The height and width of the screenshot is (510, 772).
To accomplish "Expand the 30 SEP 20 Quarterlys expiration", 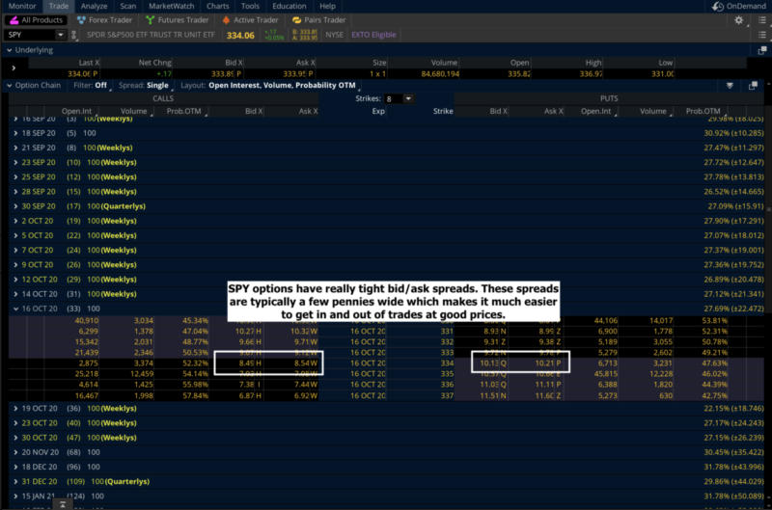I will point(15,206).
